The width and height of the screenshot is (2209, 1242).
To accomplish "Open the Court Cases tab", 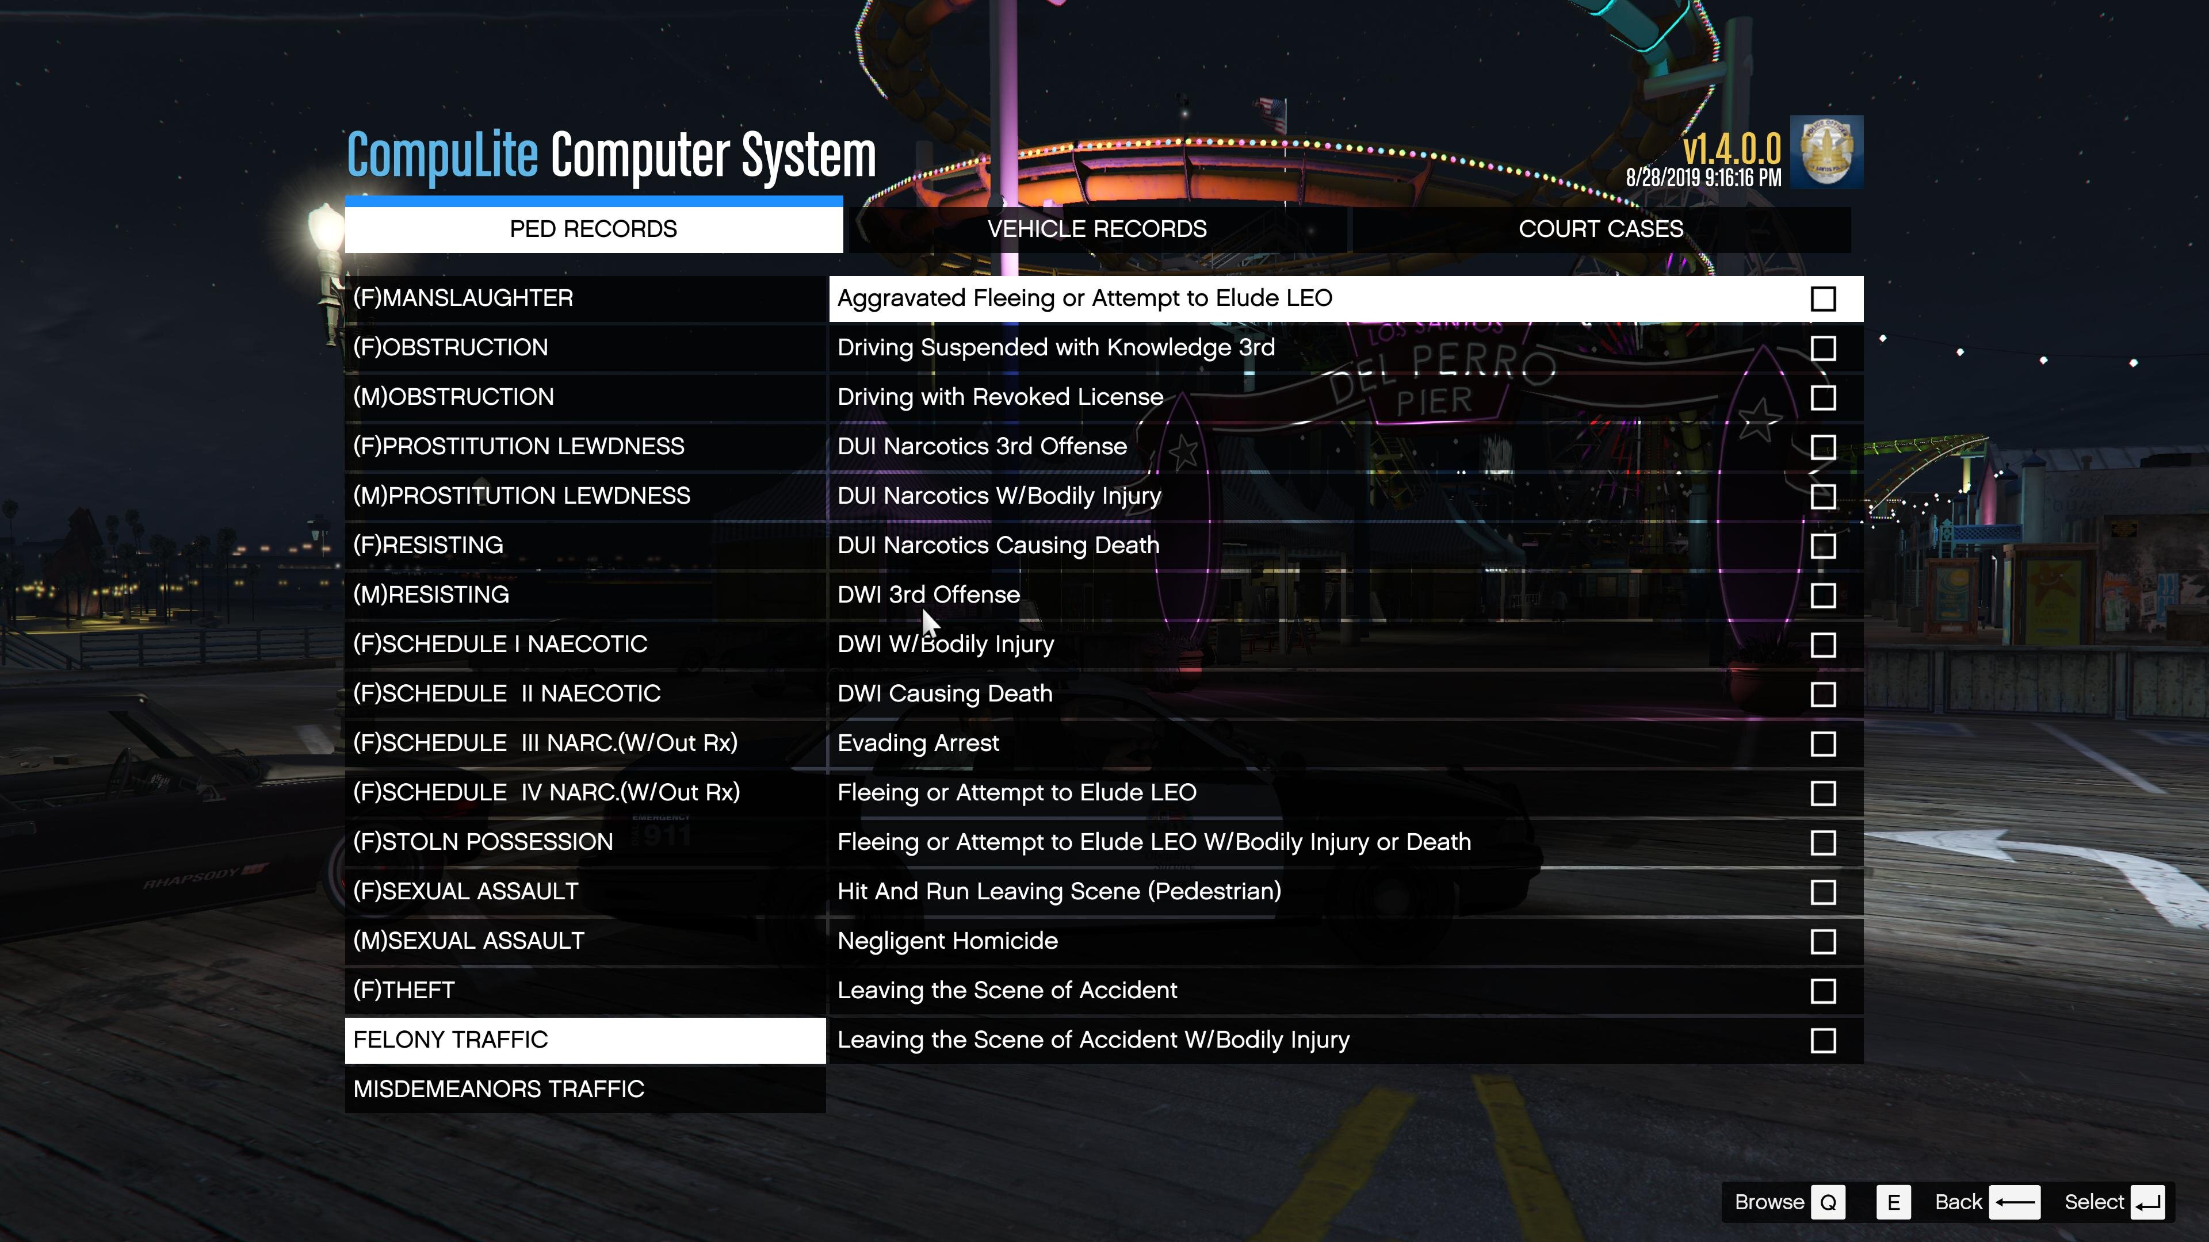I will [x=1600, y=229].
